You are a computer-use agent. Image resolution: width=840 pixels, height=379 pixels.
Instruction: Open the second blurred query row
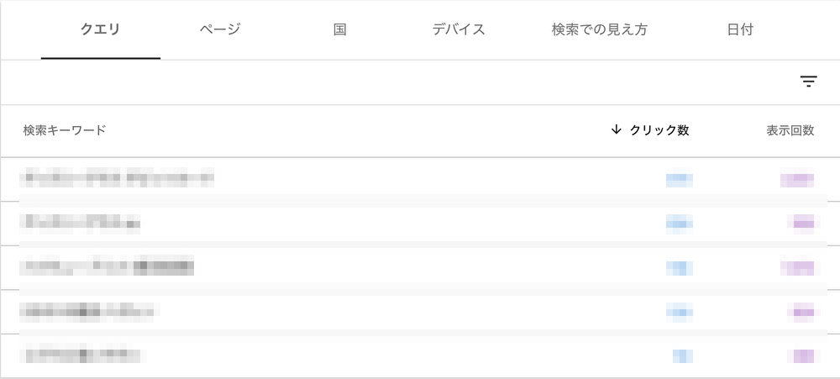click(420, 224)
